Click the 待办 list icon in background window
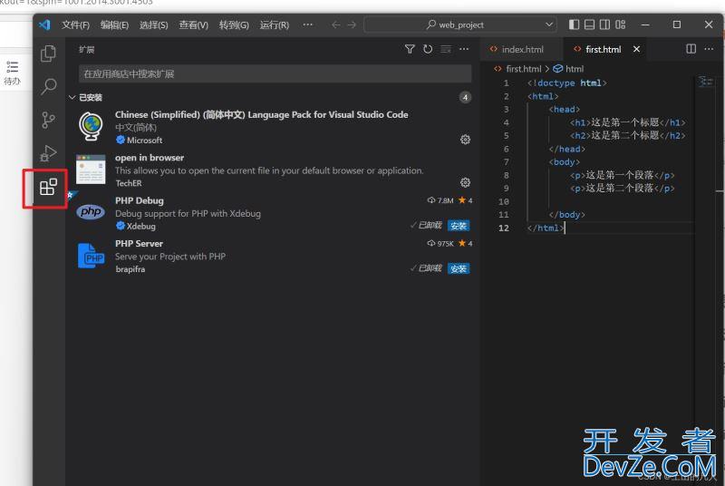Screen dimensions: 725x486 (13, 67)
